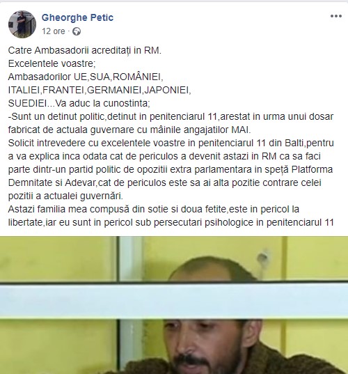Click the line 'ITALIEI,FRANTEI,GERMANIEI,JAPONIEI,'
The height and width of the screenshot is (374, 348).
[x=100, y=90]
